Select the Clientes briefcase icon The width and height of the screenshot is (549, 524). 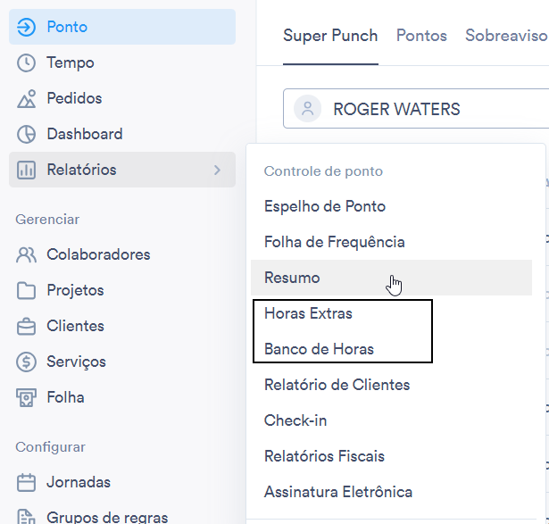[x=26, y=326]
